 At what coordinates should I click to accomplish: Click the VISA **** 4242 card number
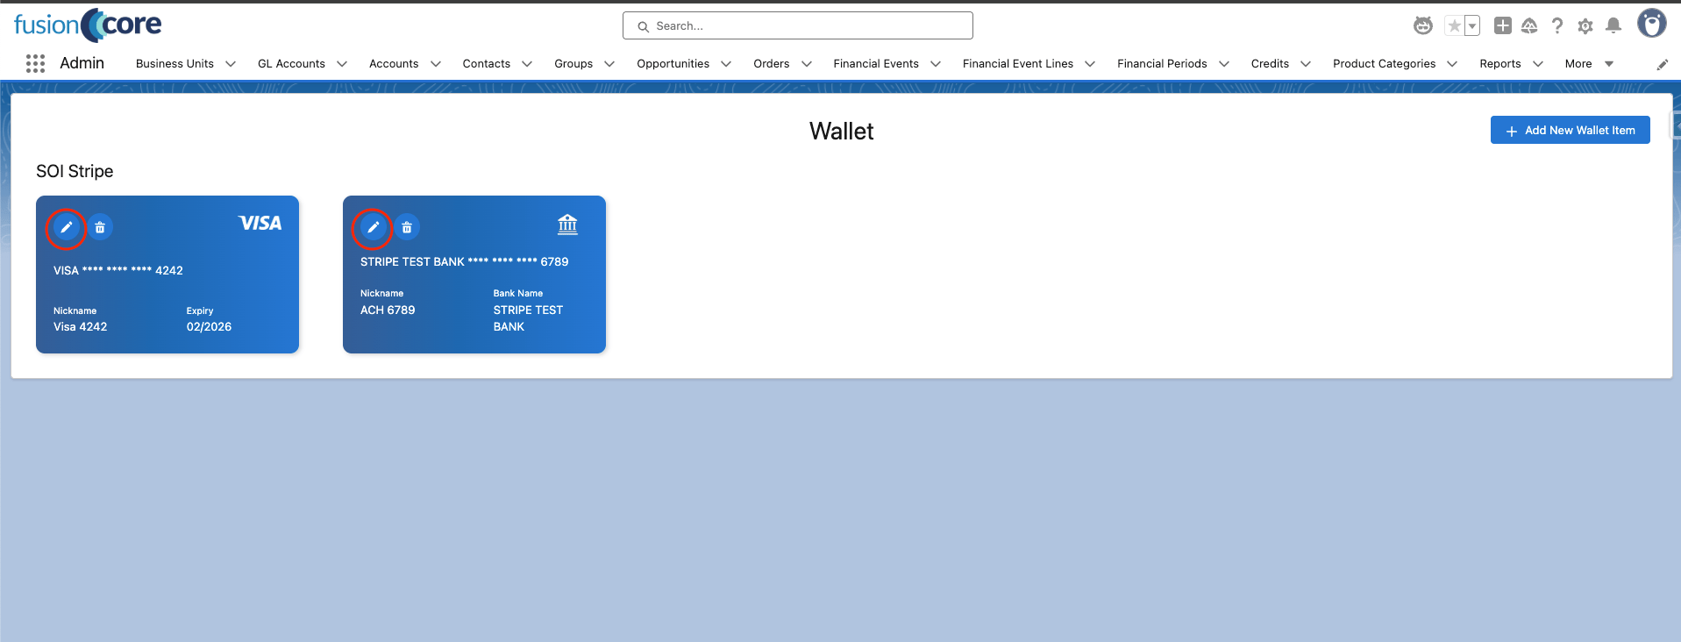point(118,270)
